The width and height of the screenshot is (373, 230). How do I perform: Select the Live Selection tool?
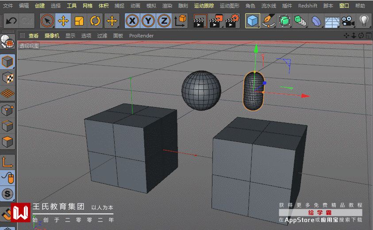47,21
